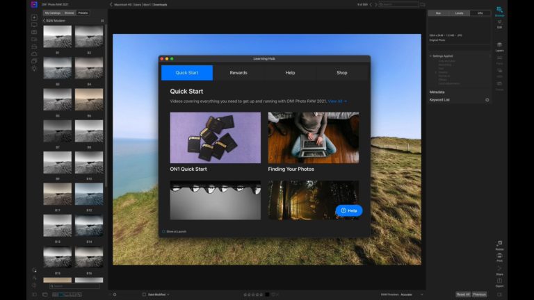Screen dimensions: 534x300
Task: Open the Help tab in Learning Hub
Action: tap(290, 73)
